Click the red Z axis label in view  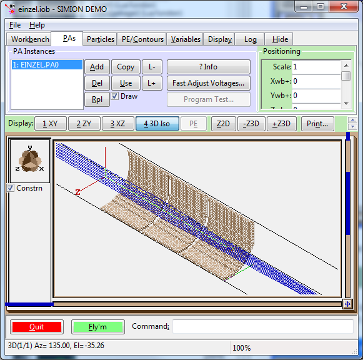[77, 192]
